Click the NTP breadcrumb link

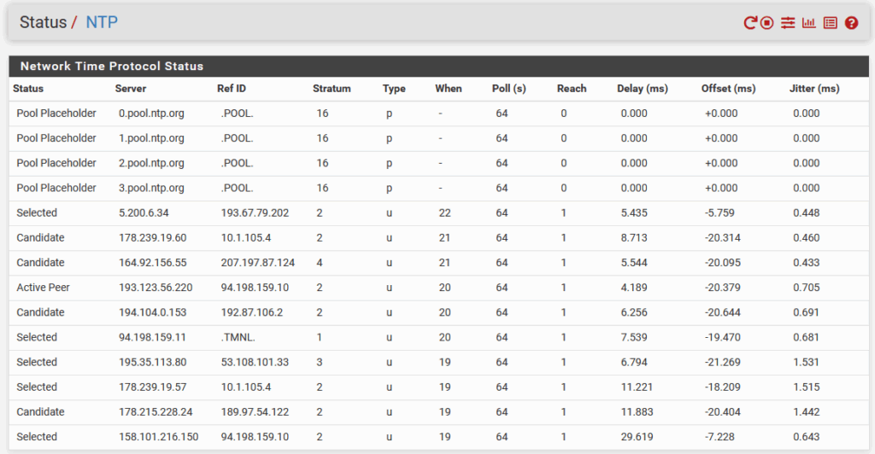tap(102, 22)
